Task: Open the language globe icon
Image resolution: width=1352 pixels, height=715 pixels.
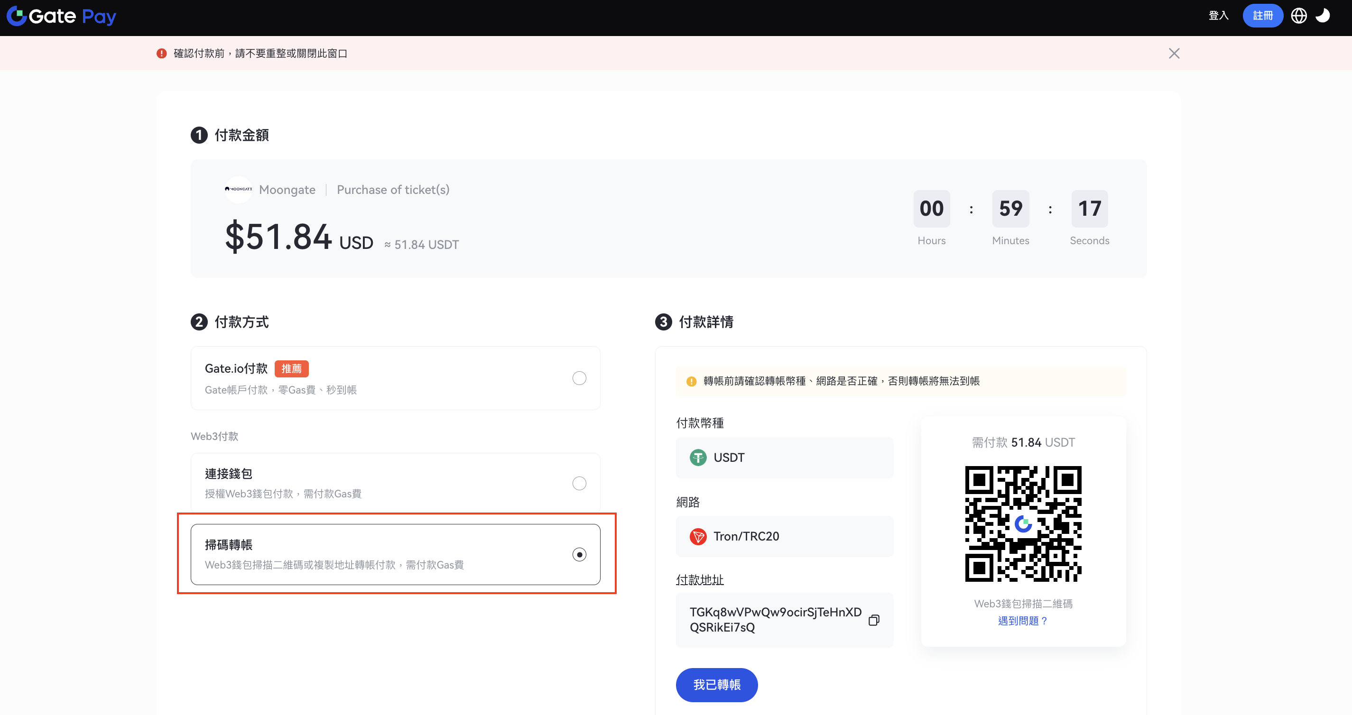Action: pyautogui.click(x=1298, y=16)
